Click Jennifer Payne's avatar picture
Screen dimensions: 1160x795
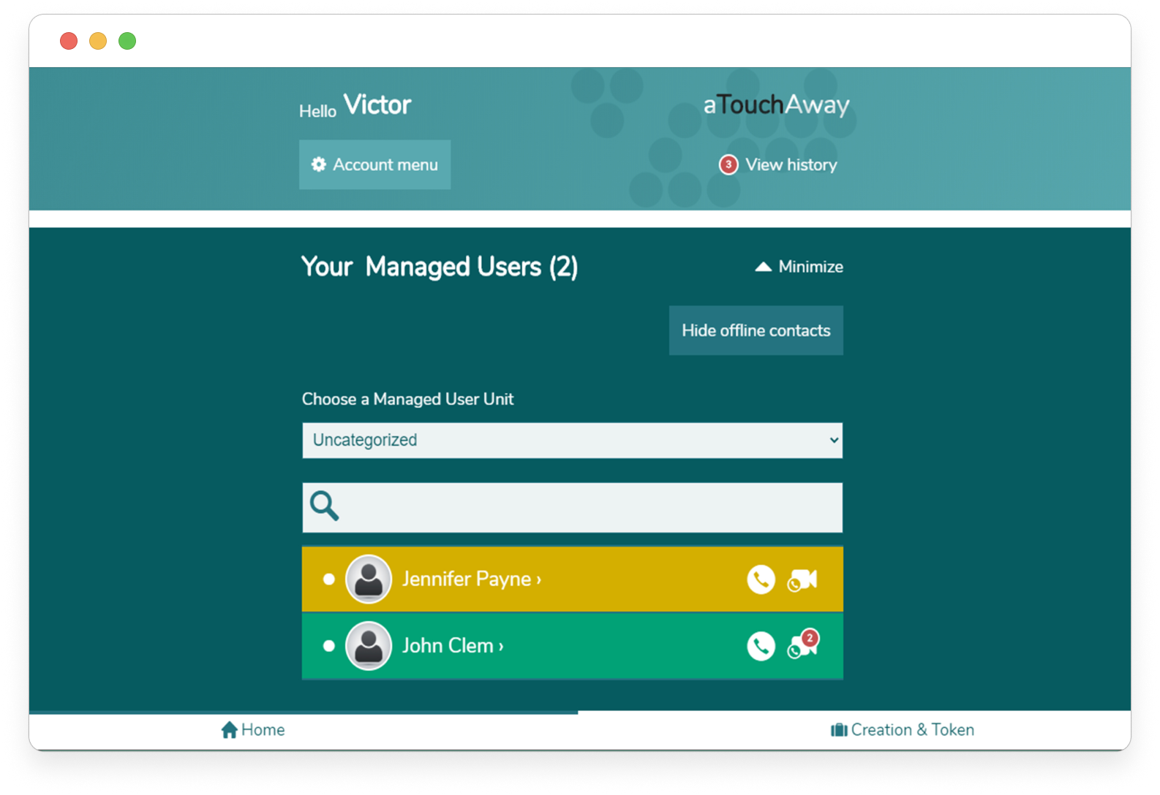[369, 579]
